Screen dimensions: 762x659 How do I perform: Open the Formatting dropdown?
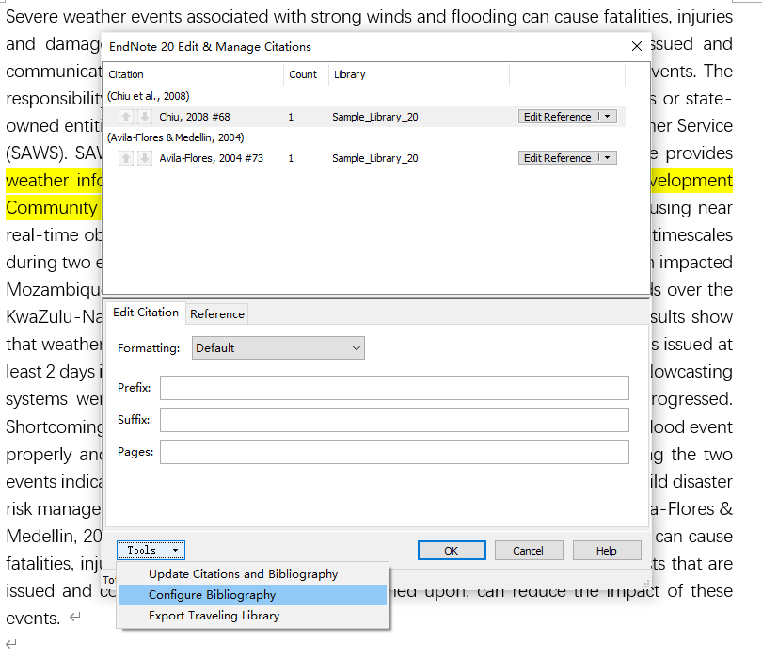click(x=278, y=348)
